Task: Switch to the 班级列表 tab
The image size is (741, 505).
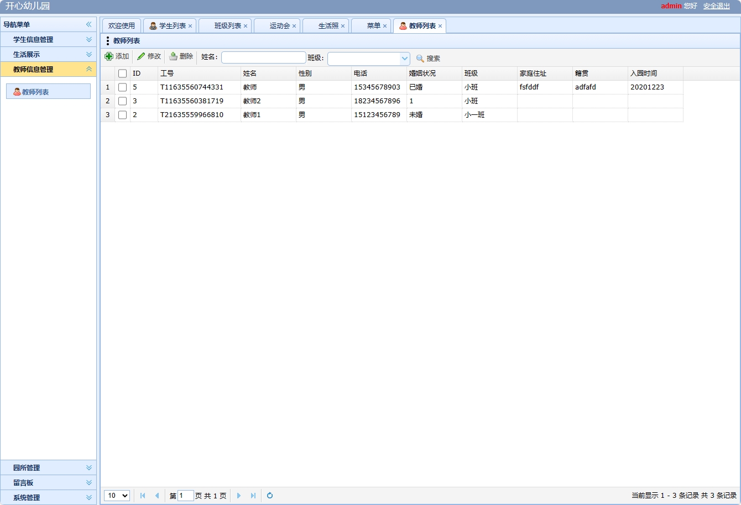Action: click(x=227, y=26)
